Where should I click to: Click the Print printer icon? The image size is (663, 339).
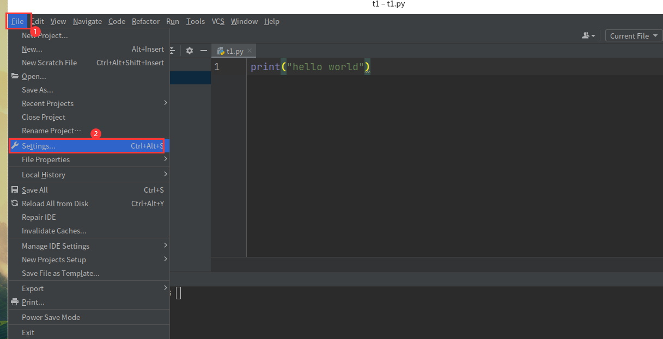(15, 302)
